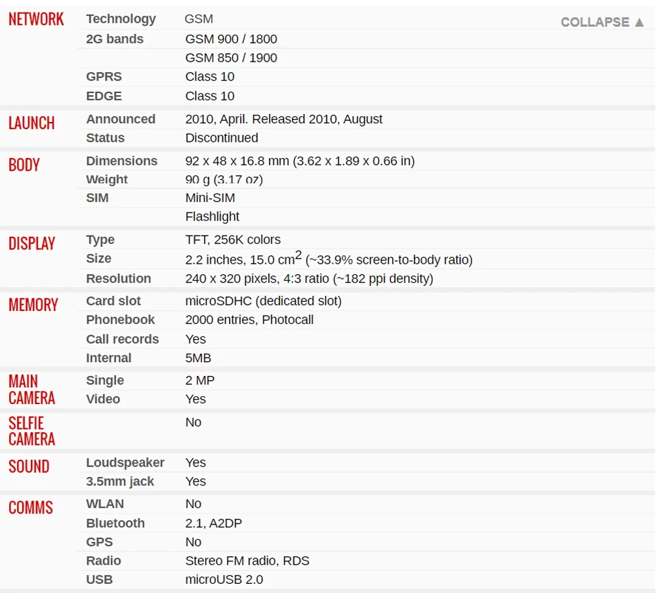Open the SIM term link
Image resolution: width=656 pixels, height=593 pixels.
click(x=97, y=198)
